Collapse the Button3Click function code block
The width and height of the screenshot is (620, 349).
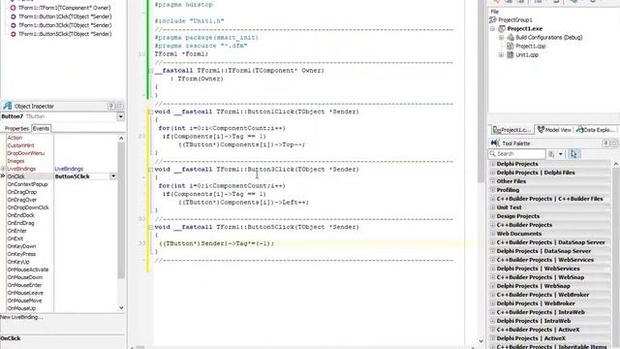151,170
